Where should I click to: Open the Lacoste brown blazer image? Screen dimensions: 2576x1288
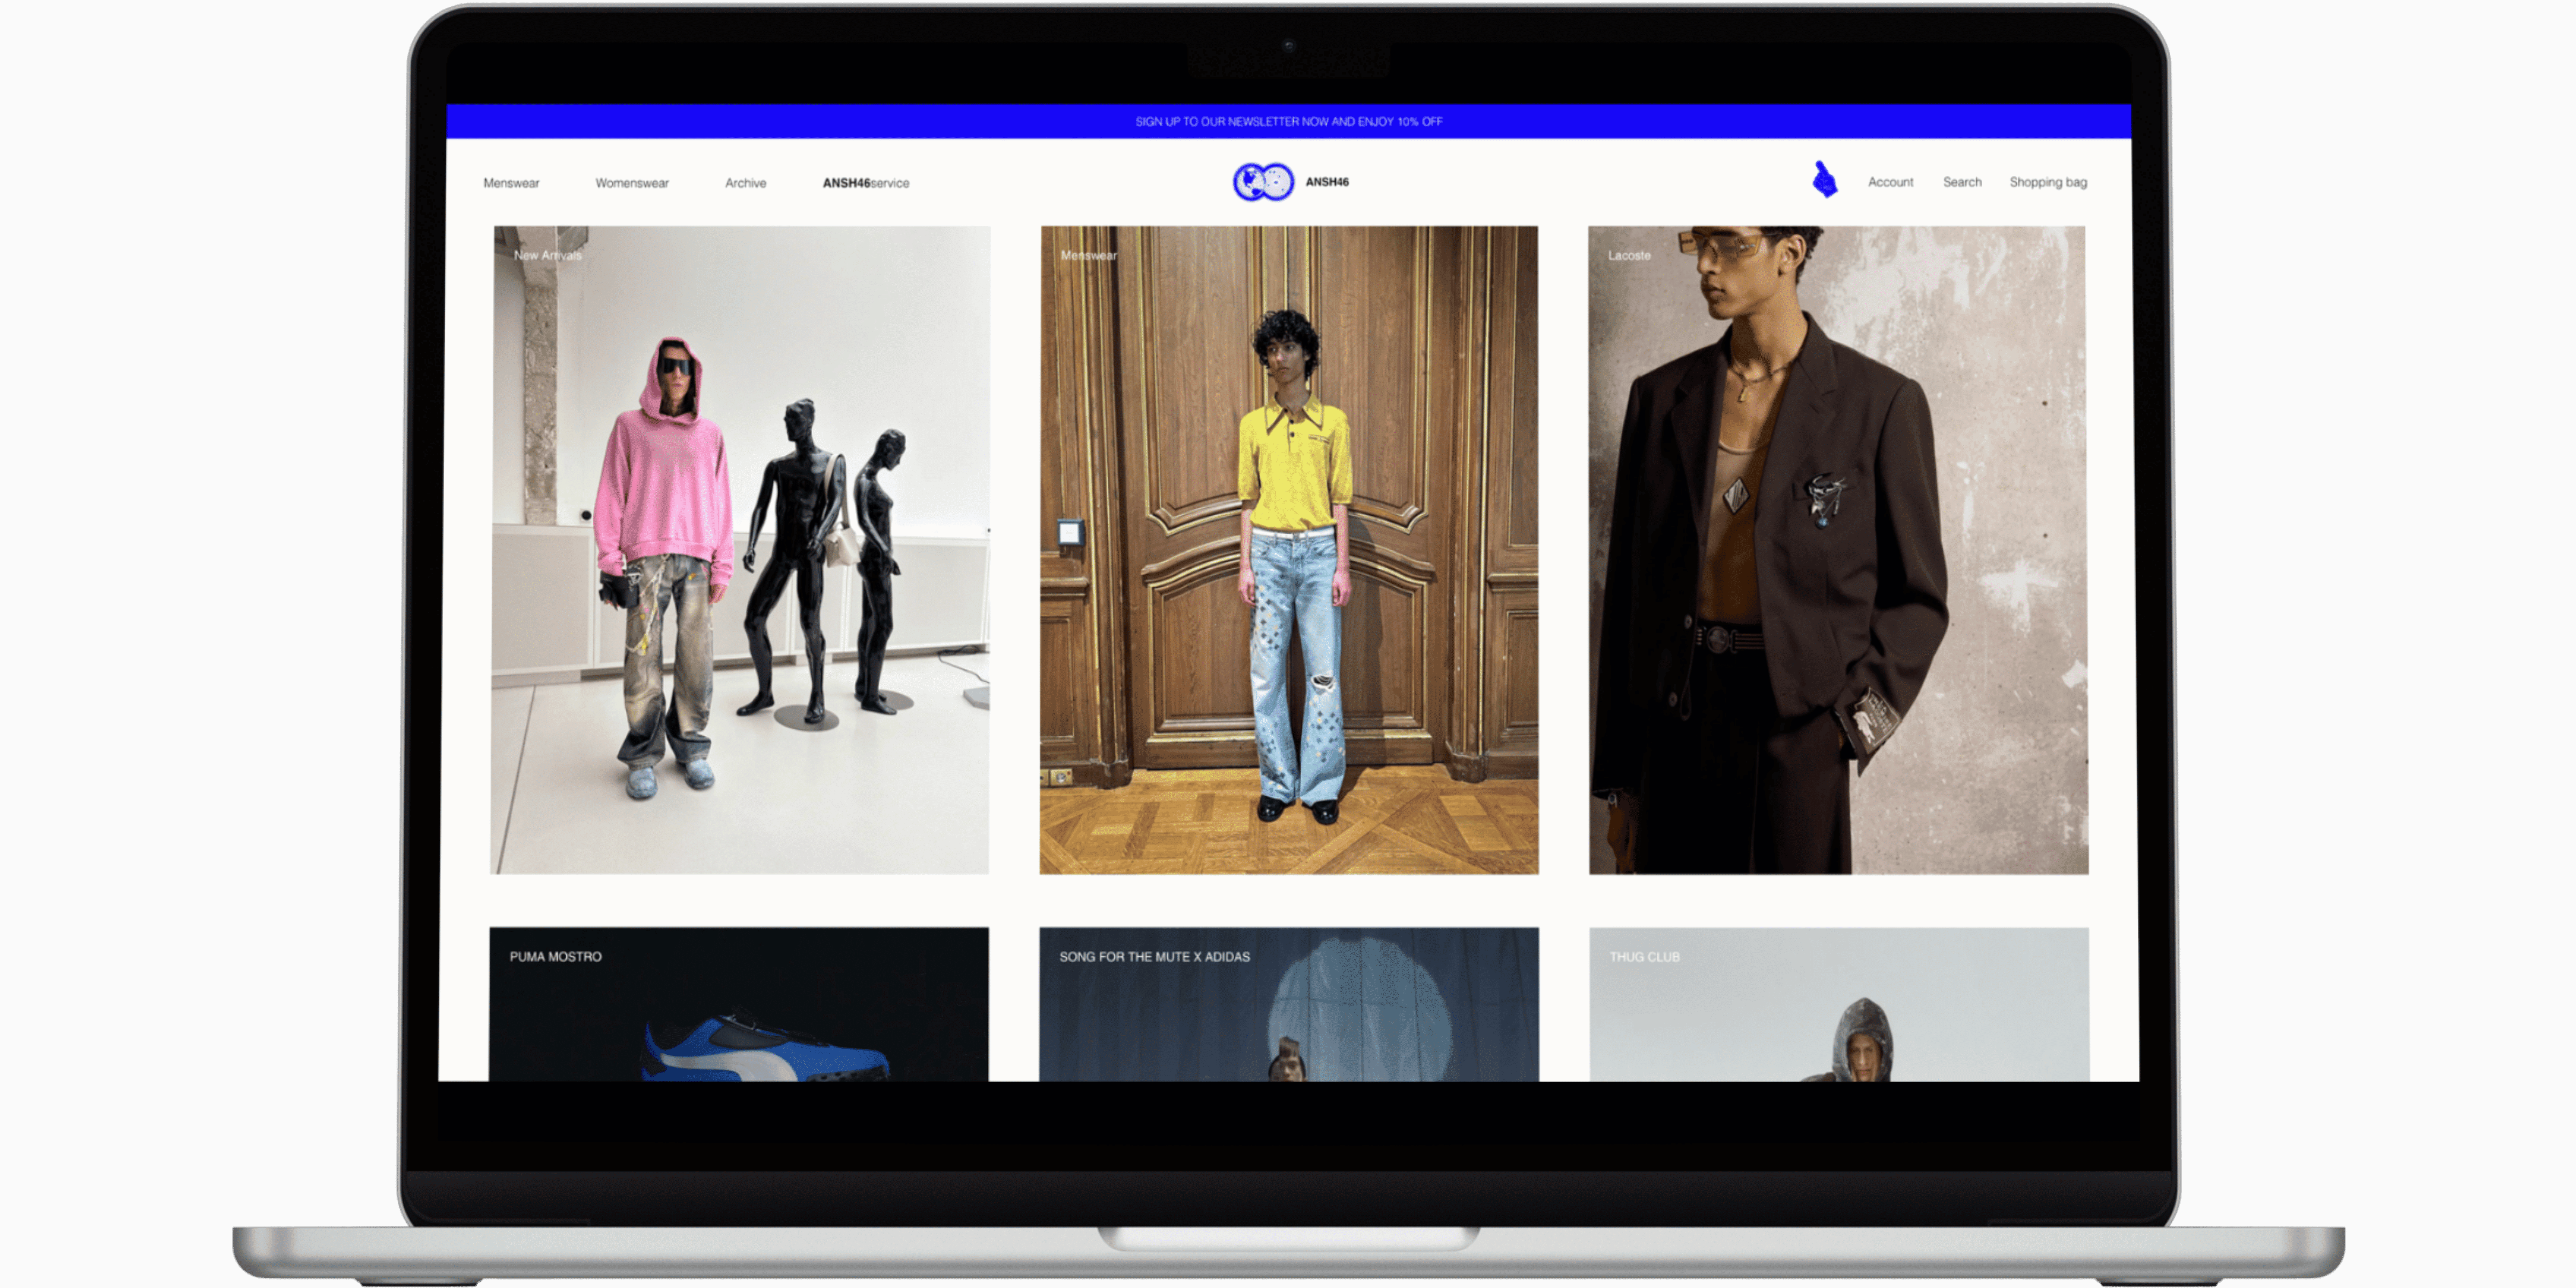[1838, 550]
